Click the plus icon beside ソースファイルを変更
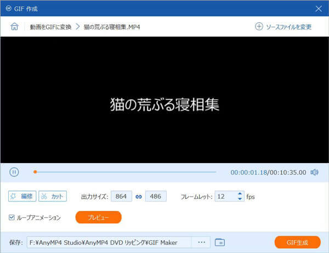 tap(259, 27)
